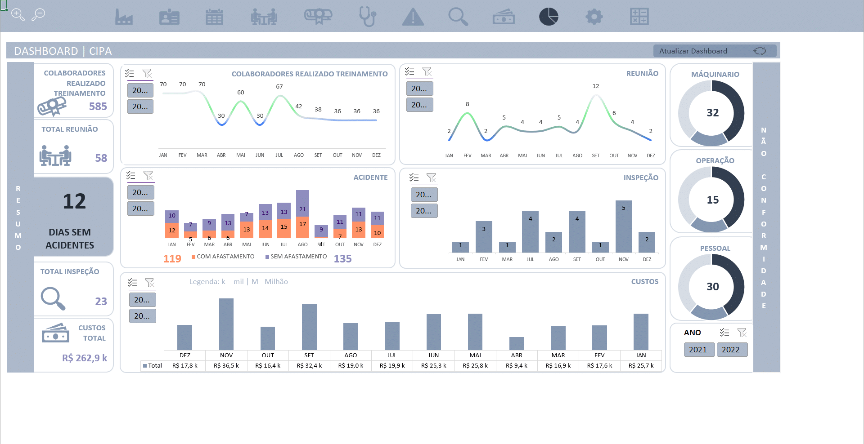Click the meeting icon in Total Reunião card

point(55,155)
